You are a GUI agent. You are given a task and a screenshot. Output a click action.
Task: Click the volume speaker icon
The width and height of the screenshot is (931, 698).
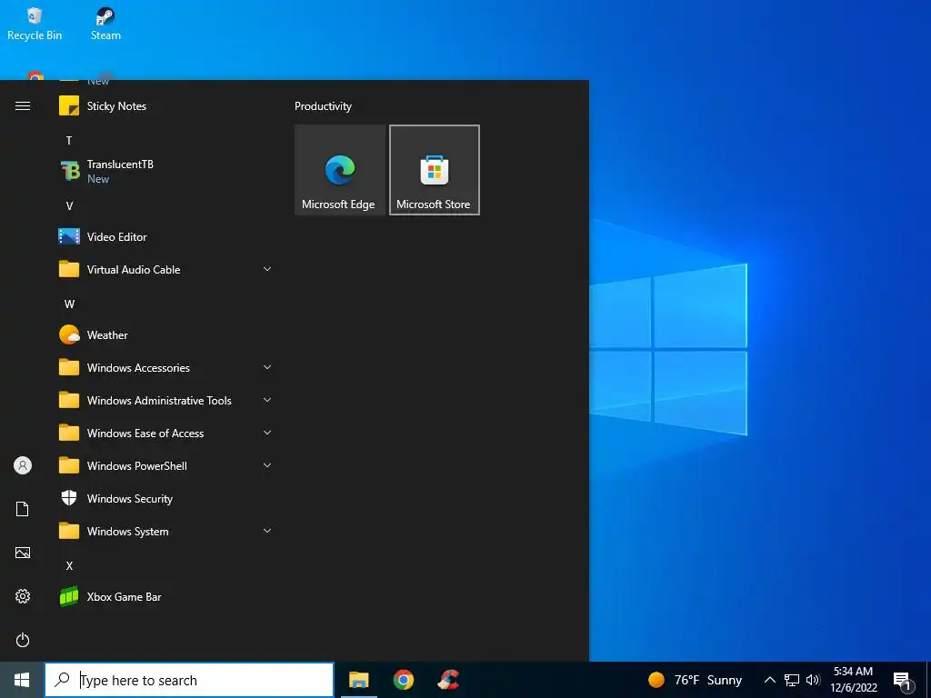click(813, 680)
